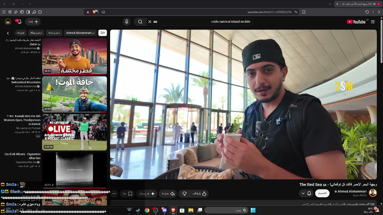Open the Windows Start menu
Viewport: 383px width, 215px height.
[x=253, y=210]
